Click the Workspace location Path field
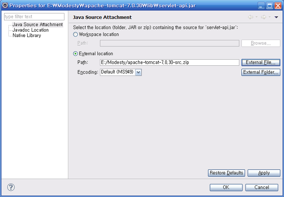284x197 pixels. click(170, 43)
